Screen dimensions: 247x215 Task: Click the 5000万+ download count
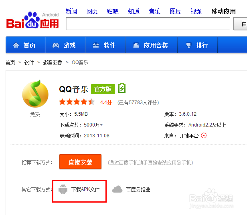pos(93,125)
